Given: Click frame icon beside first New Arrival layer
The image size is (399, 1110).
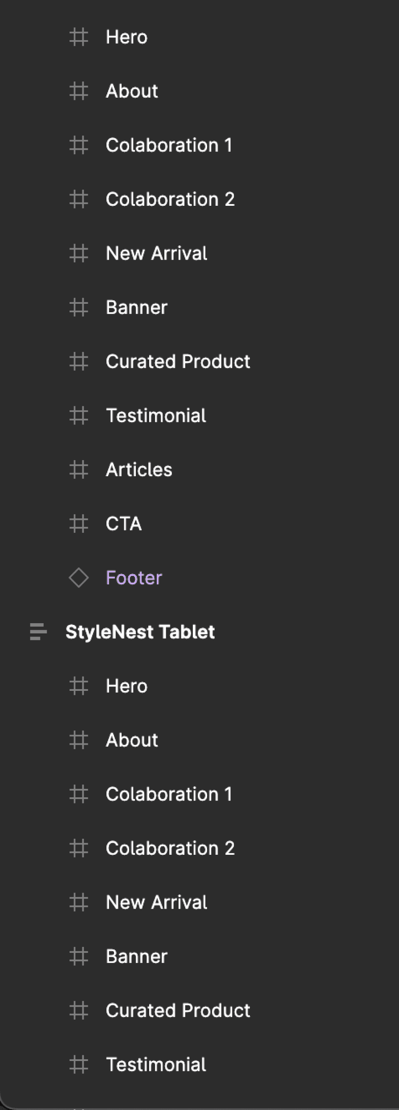Looking at the screenshot, I should click(79, 253).
